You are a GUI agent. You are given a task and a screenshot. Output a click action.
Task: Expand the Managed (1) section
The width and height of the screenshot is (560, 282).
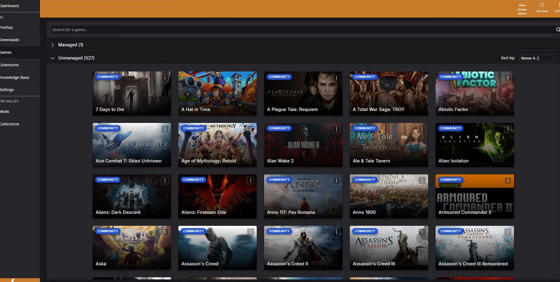click(53, 45)
